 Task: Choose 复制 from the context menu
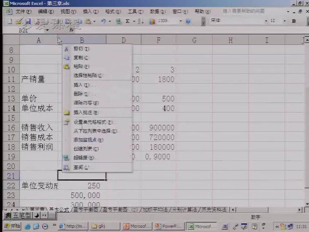point(97,58)
